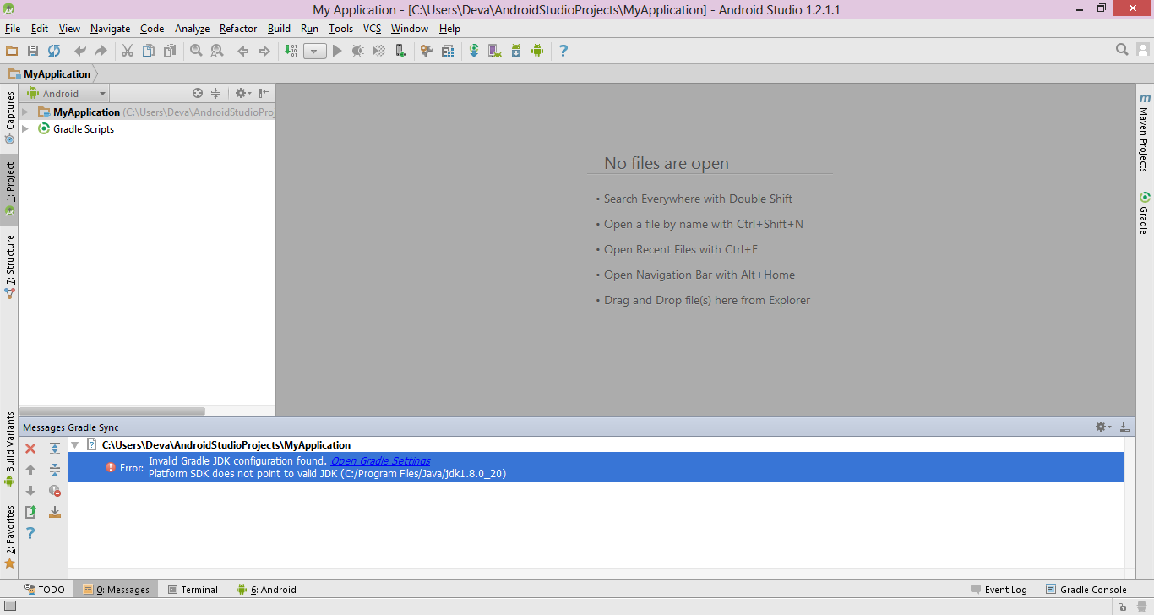Toggle Autoscroll to Source icon
The height and width of the screenshot is (615, 1154).
tap(55, 512)
